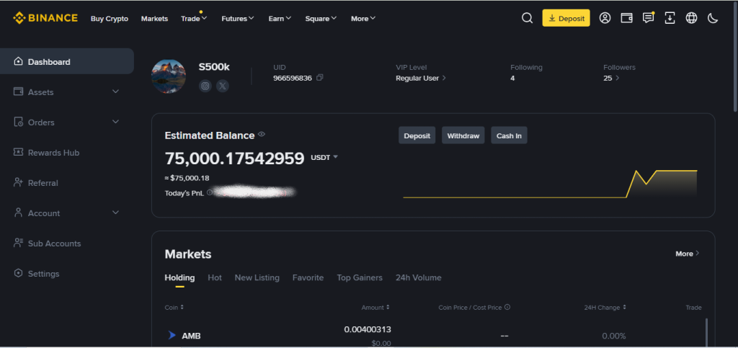Click the Instagram icon under username

tap(205, 86)
